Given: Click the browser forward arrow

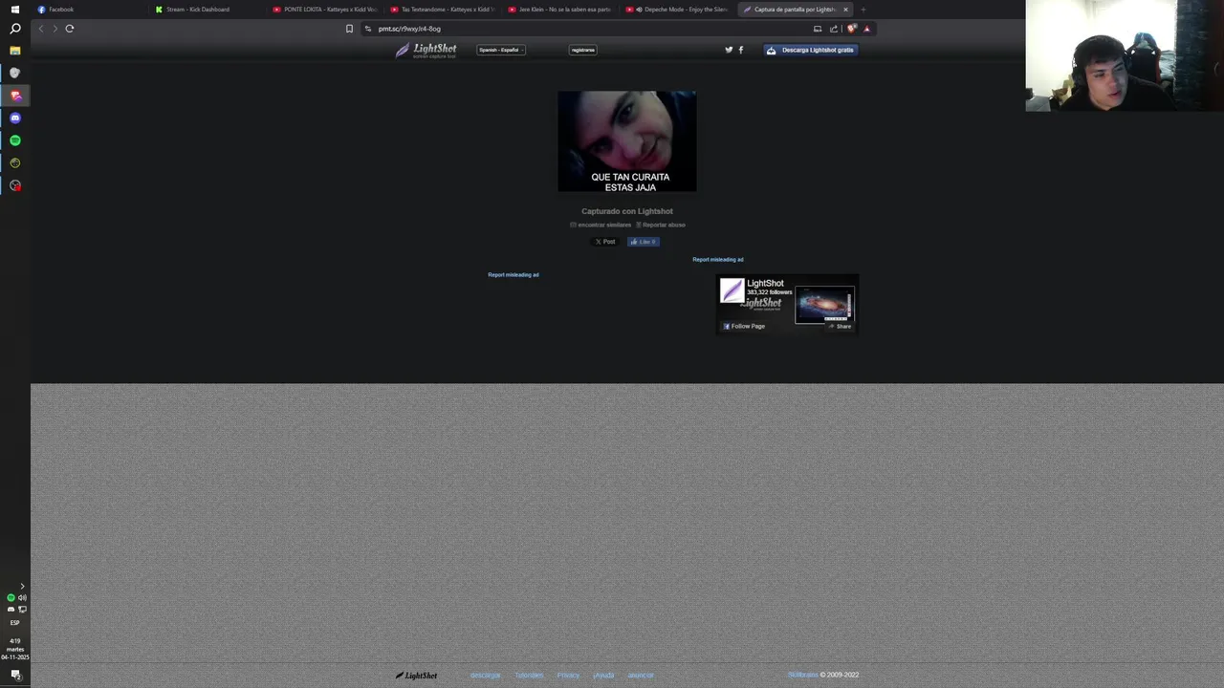Looking at the screenshot, I should (55, 29).
